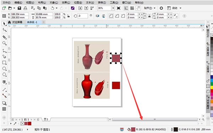Switch to 欢迎屏幕 tab
213x133 pixels.
17,22
